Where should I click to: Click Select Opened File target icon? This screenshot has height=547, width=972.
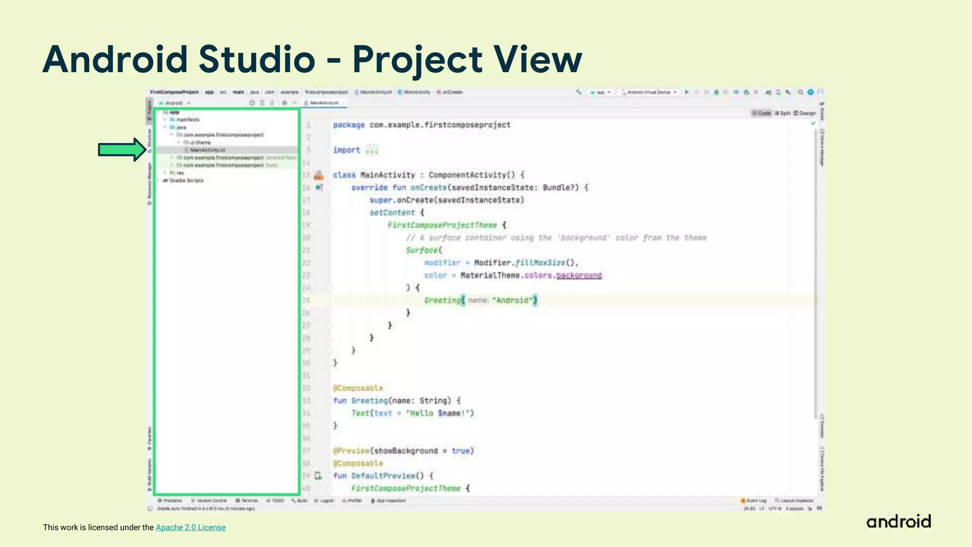click(252, 103)
